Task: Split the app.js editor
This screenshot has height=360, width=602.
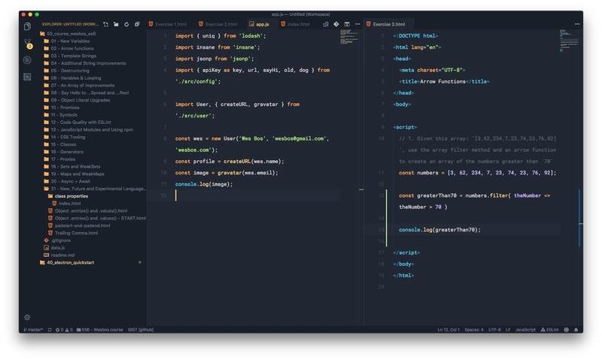Action: pyautogui.click(x=347, y=24)
